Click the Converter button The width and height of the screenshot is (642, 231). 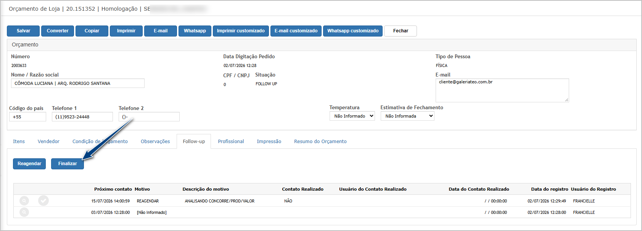(x=58, y=31)
